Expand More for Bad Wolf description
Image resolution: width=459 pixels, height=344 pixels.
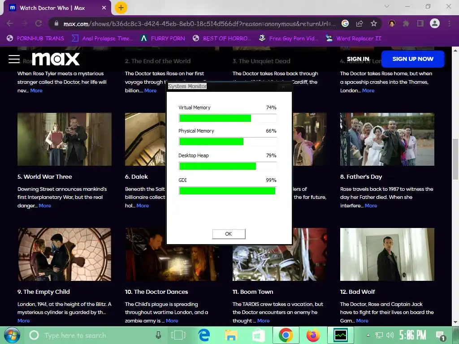(x=362, y=321)
